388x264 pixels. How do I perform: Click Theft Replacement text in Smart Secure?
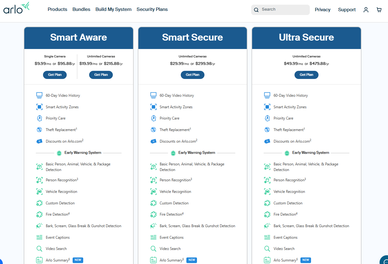point(175,130)
